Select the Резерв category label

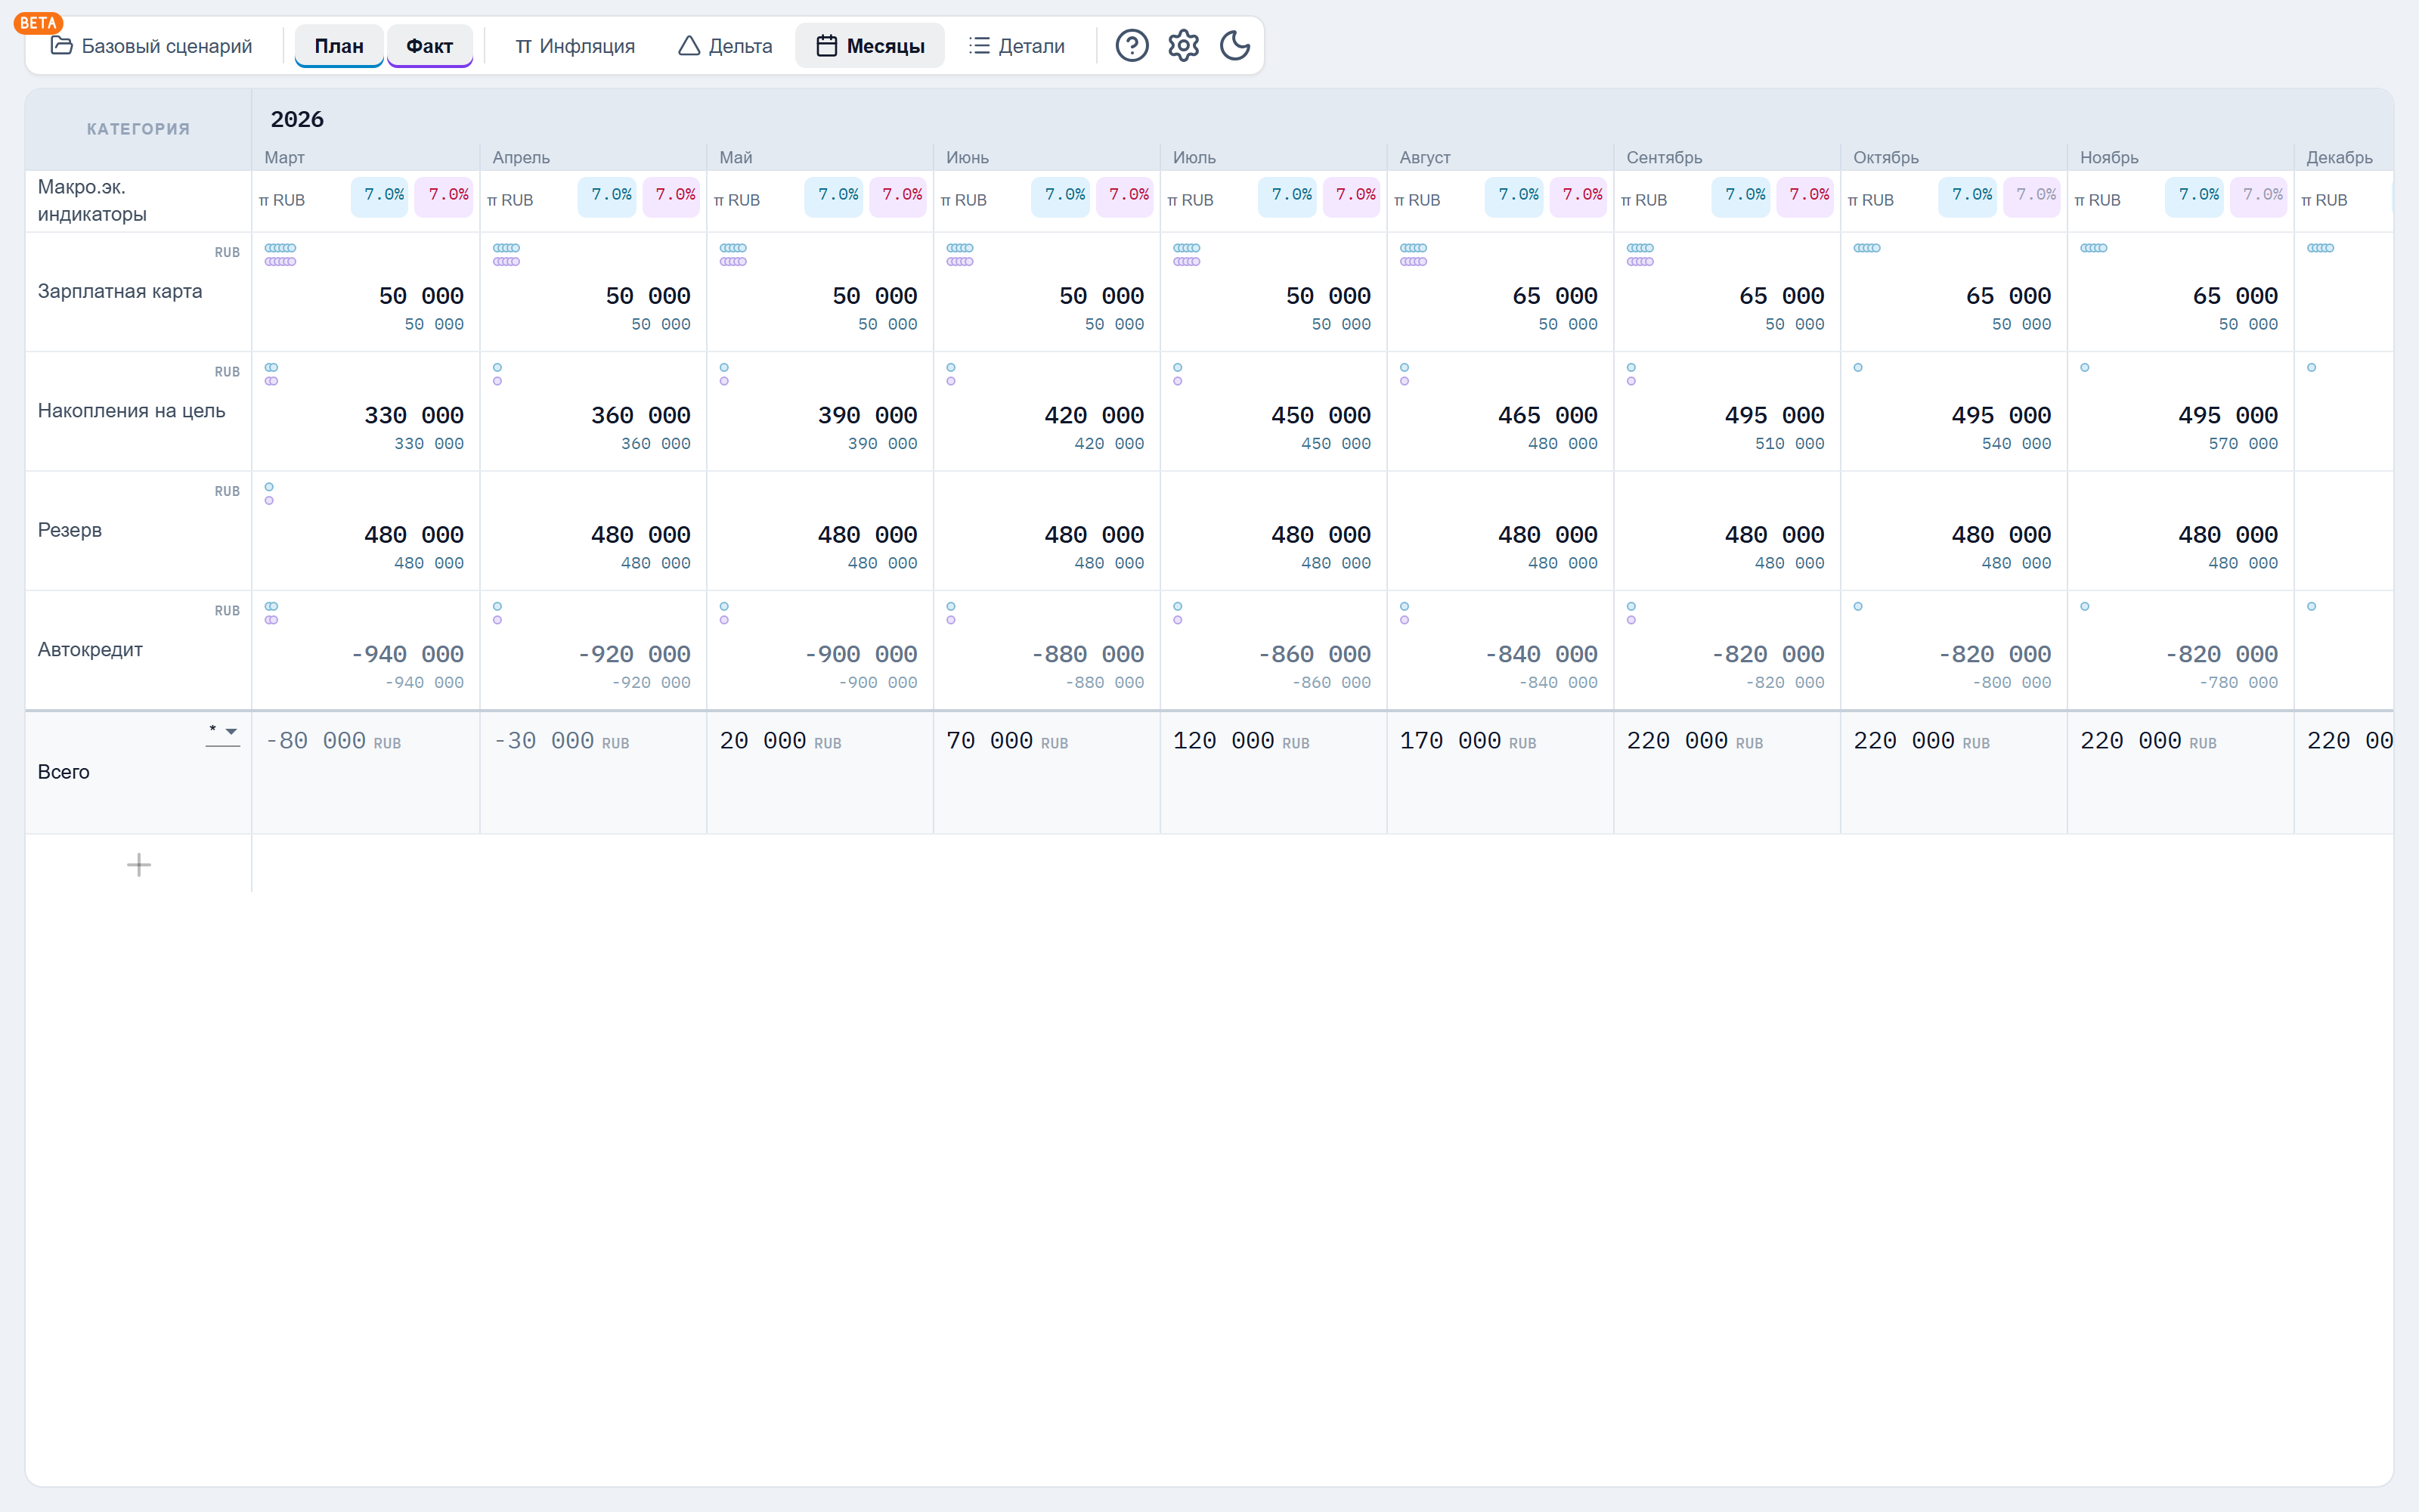pos(70,530)
